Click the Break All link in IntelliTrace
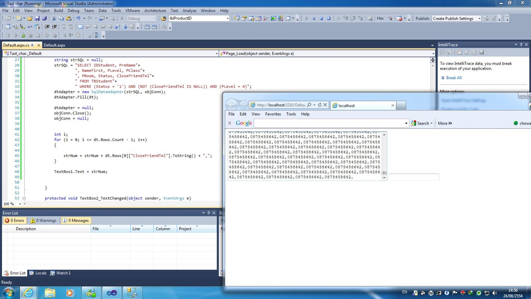 (454, 78)
